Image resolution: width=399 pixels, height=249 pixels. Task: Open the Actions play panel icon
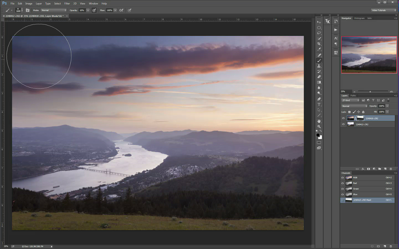[336, 30]
